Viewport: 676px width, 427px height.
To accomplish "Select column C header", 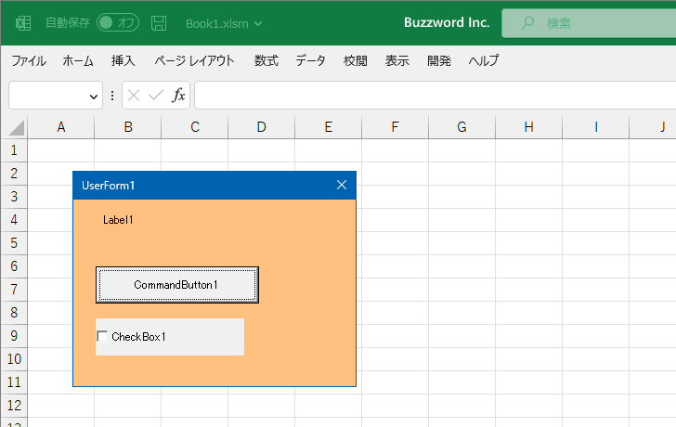I will [195, 127].
